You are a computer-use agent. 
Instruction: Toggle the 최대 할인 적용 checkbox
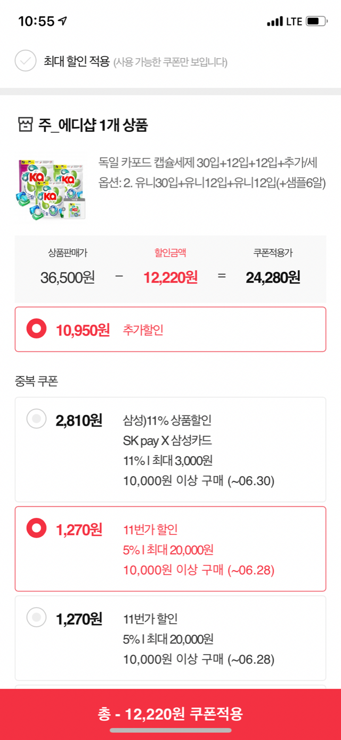tap(26, 61)
